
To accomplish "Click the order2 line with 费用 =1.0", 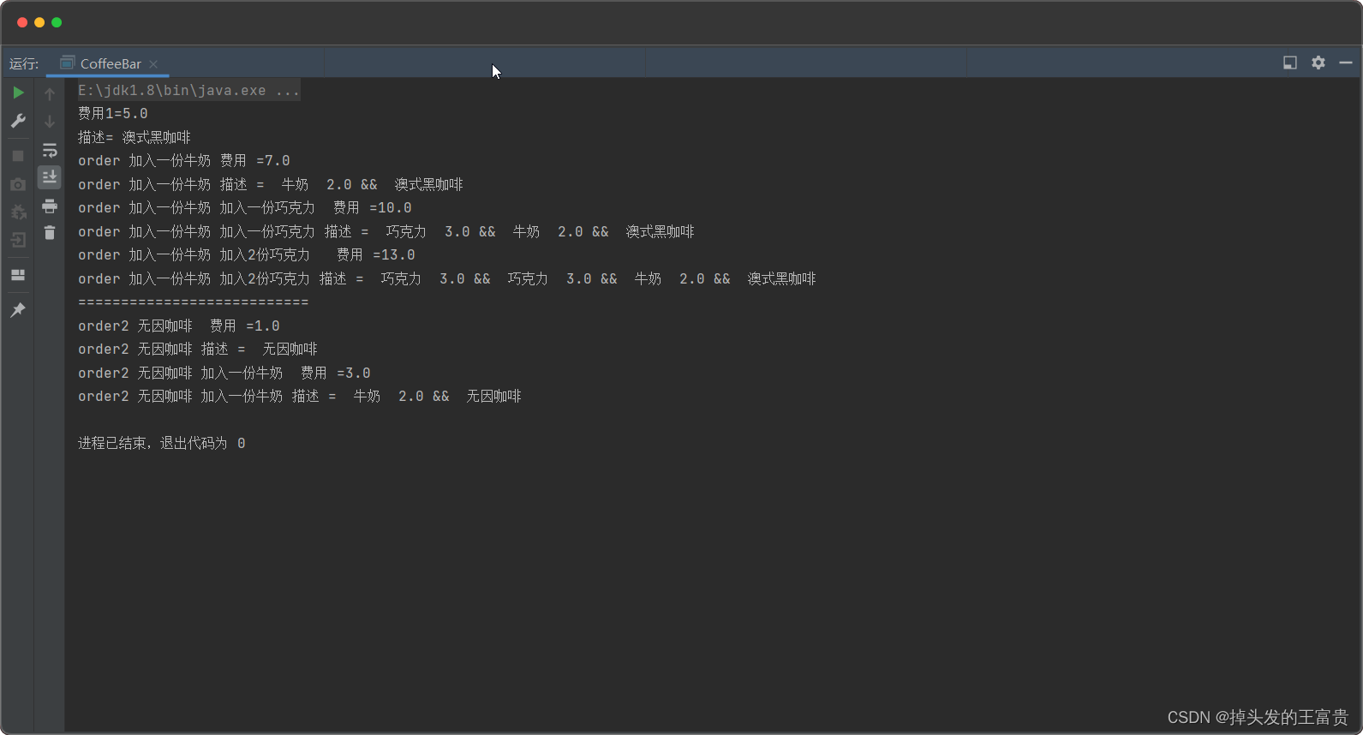I will click(x=179, y=326).
